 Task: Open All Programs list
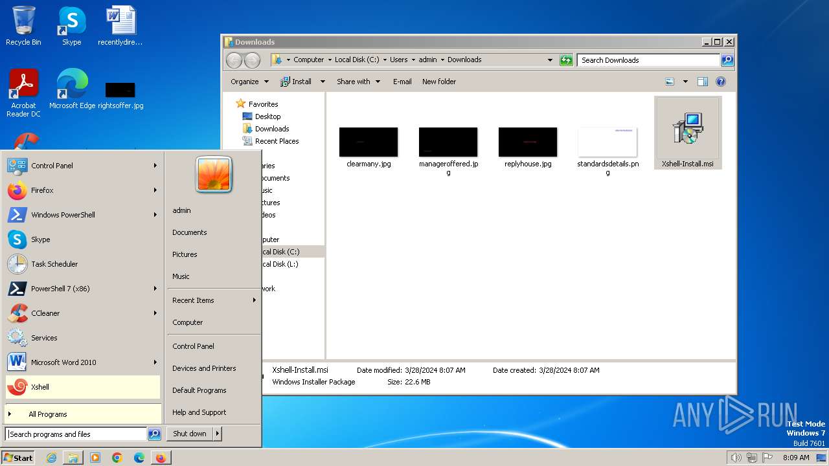(82, 414)
